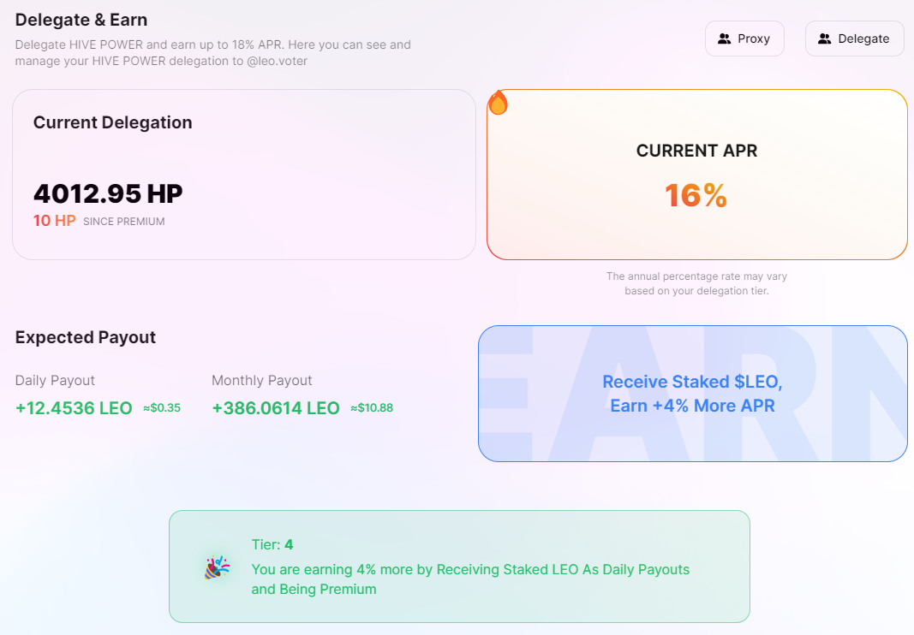Click the people icon inside Proxy button
Image resolution: width=914 pixels, height=635 pixels.
pos(725,39)
